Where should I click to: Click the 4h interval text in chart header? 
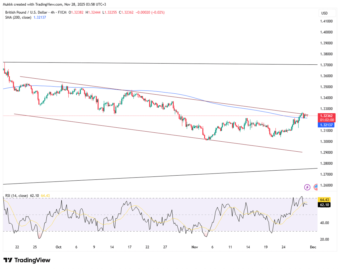tap(53, 12)
